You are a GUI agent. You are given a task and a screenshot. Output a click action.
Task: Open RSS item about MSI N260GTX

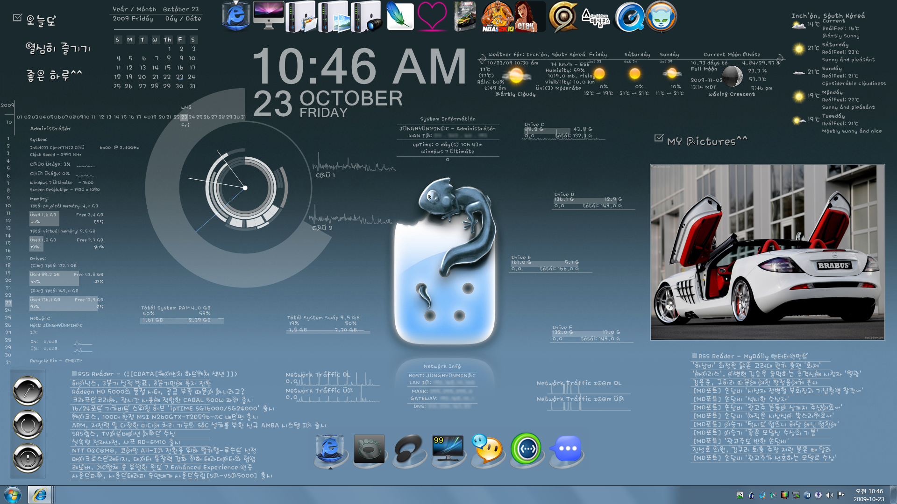coord(165,417)
